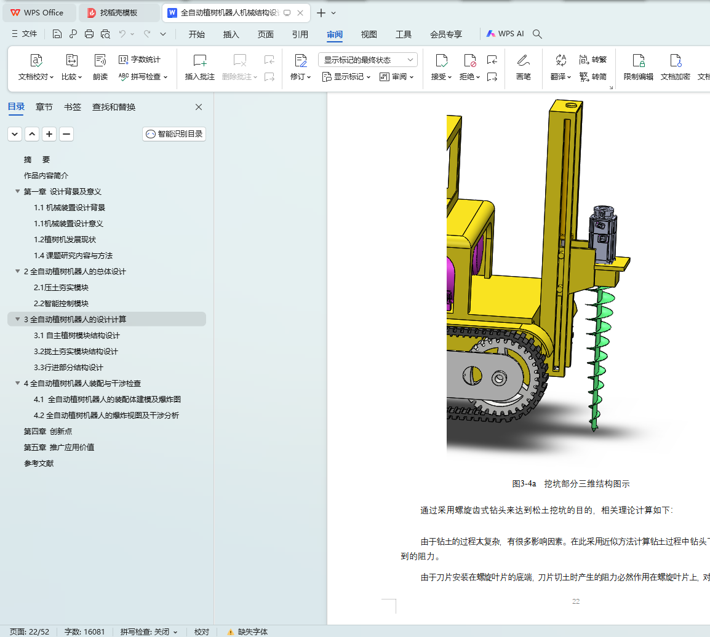Click the 翻译 translate icon
The height and width of the screenshot is (637, 710).
point(560,61)
